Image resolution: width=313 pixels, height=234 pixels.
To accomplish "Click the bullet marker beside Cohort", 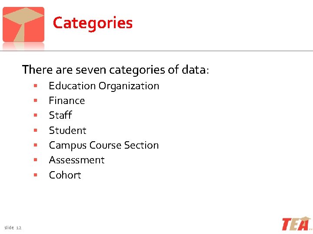I will [36, 175].
